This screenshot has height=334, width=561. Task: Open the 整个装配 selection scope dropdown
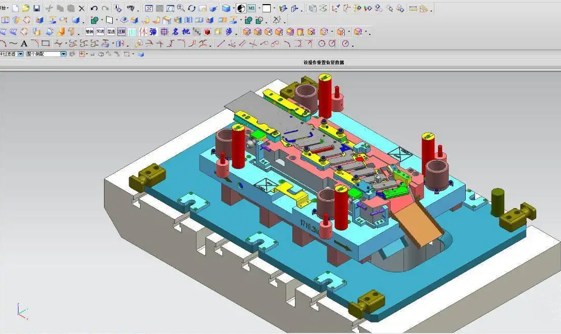click(63, 54)
